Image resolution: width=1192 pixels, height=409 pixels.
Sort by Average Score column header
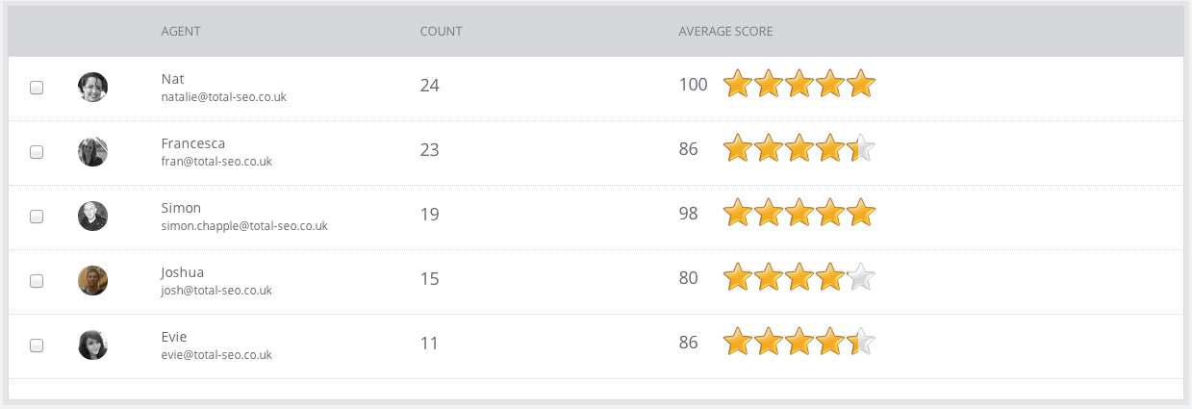coord(725,32)
